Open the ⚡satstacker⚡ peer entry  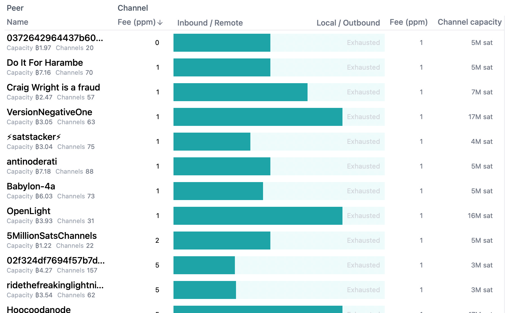34,137
